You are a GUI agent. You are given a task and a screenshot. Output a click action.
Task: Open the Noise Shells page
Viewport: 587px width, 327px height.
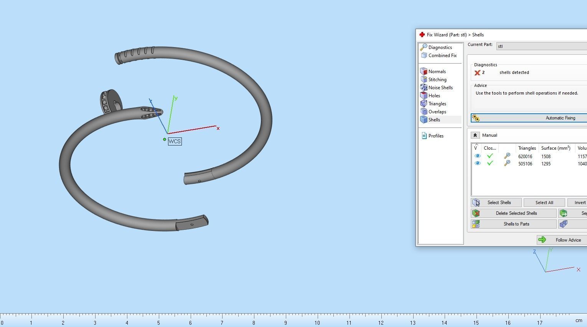click(440, 88)
